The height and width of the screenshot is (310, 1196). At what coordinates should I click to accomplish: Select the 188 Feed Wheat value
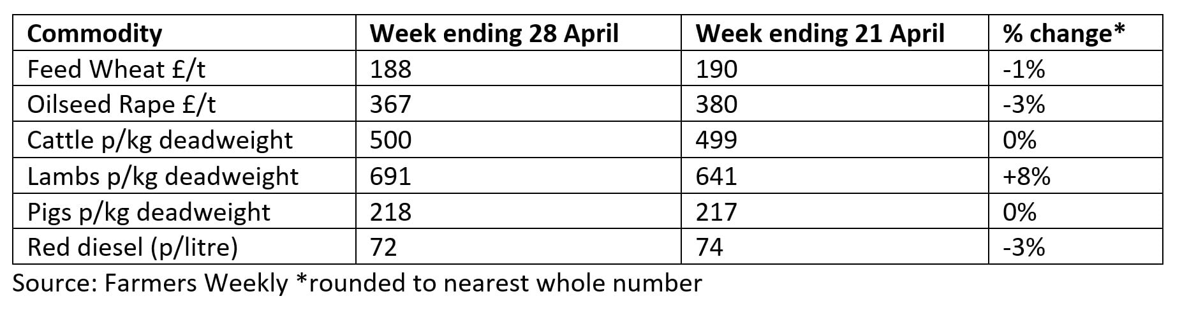(x=390, y=69)
